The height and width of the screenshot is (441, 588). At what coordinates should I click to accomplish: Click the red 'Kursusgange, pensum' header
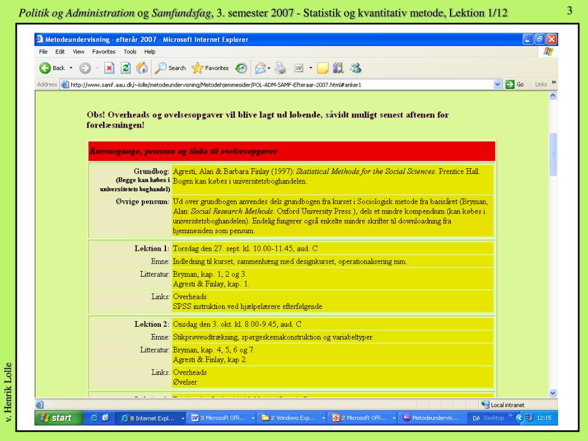[292, 151]
